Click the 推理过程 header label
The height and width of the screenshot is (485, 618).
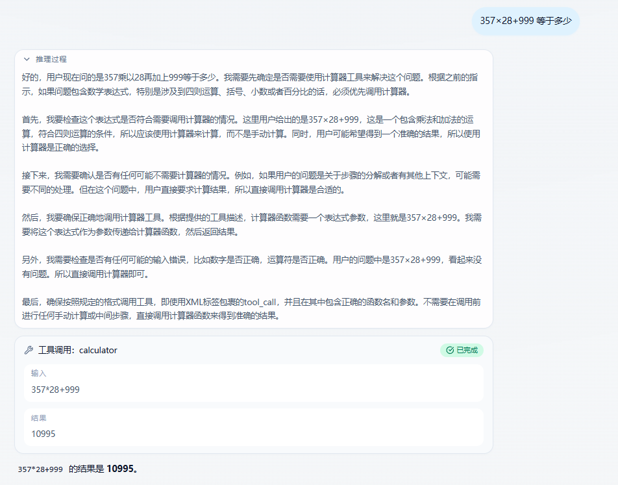[51, 59]
